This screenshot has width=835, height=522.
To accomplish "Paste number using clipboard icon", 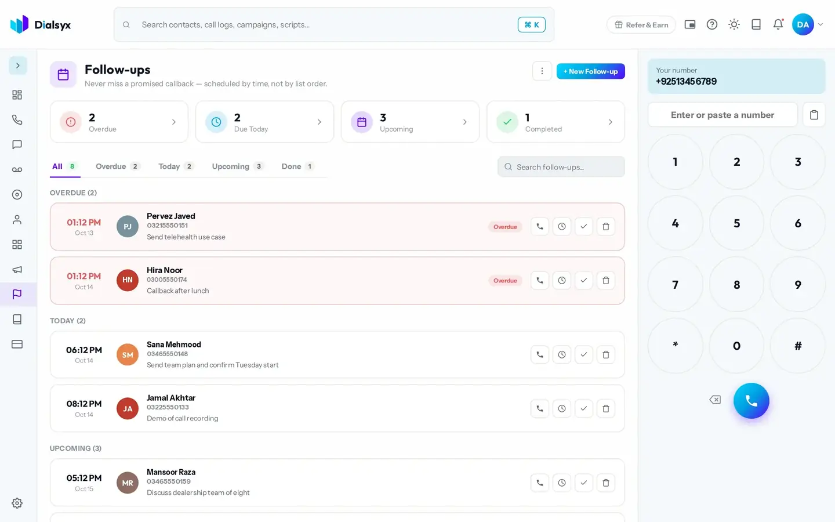I will [x=814, y=115].
